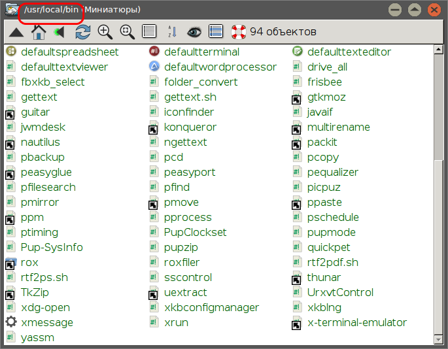
Task: Open the bookmarks menu icon
Action: click(x=59, y=32)
